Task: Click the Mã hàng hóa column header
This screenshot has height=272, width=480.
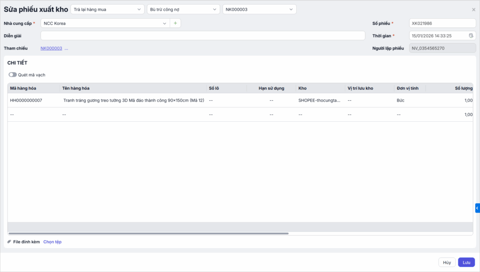Action: (34, 88)
